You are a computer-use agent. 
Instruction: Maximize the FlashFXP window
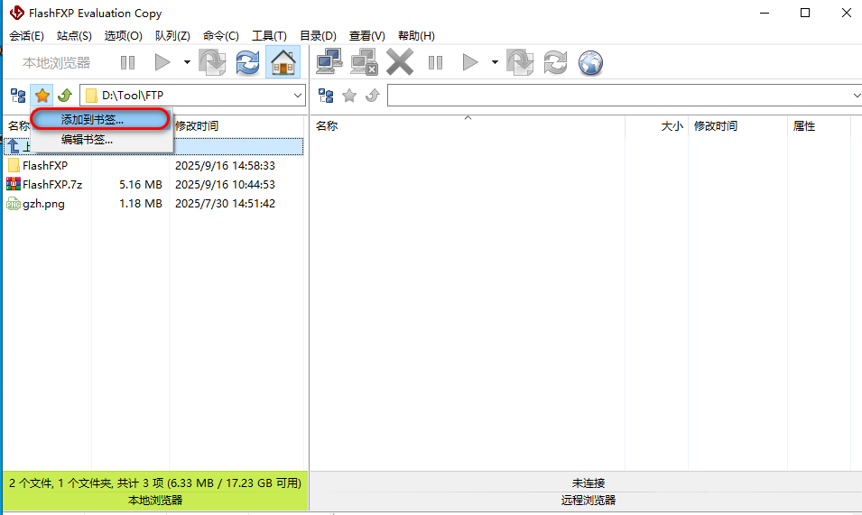pyautogui.click(x=805, y=13)
